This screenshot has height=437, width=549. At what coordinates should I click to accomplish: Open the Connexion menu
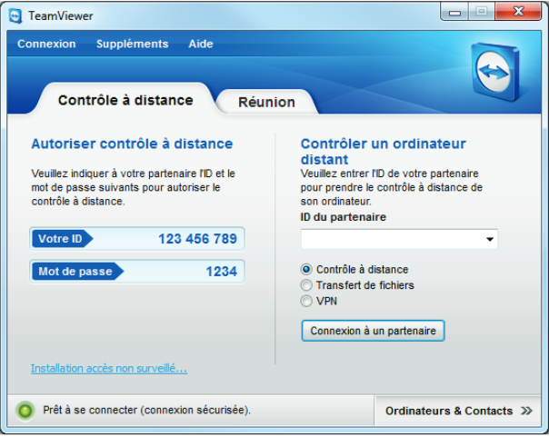coord(46,45)
